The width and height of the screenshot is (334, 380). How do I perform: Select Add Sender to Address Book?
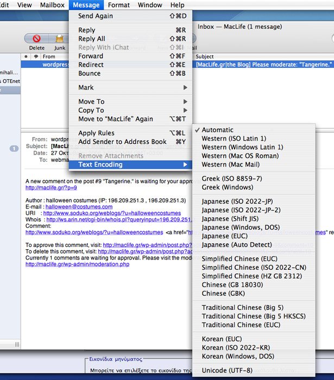point(122,142)
